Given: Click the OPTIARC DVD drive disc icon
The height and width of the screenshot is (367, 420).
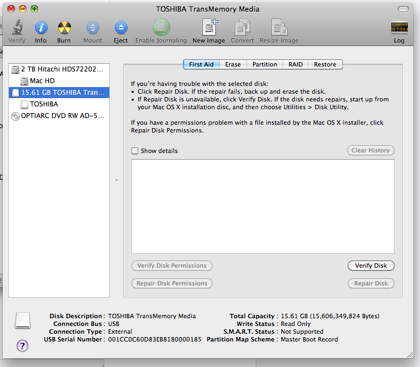Looking at the screenshot, I should tap(16, 116).
